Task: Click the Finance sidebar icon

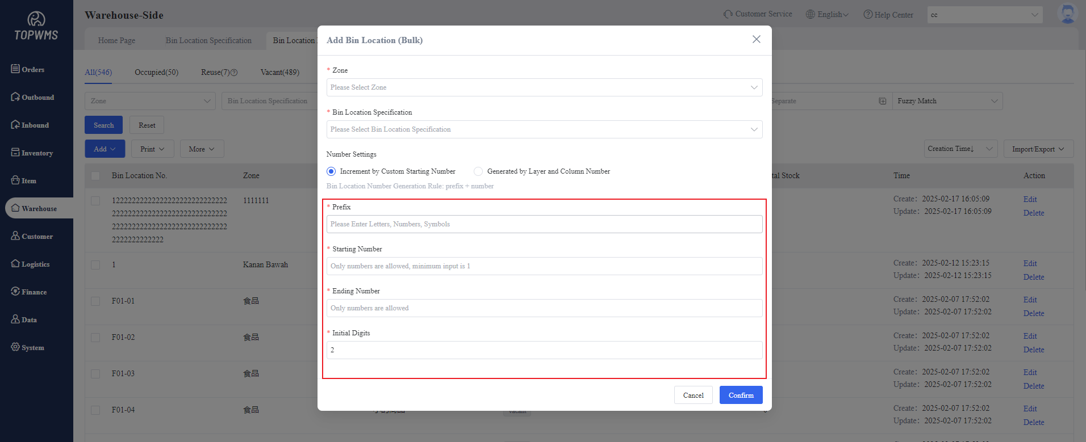Action: 15,291
